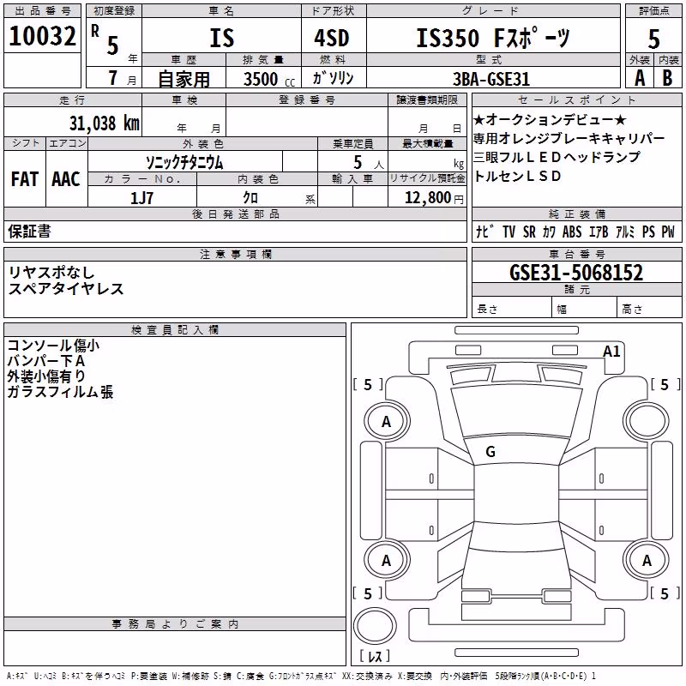The image size is (686, 686).
Task: Select the model code 3BA-GSE31
Action: coord(491,79)
